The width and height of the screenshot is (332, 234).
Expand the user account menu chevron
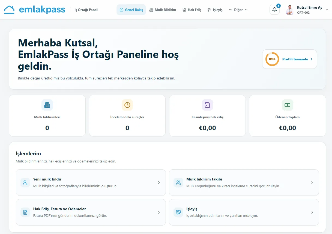(327, 10)
